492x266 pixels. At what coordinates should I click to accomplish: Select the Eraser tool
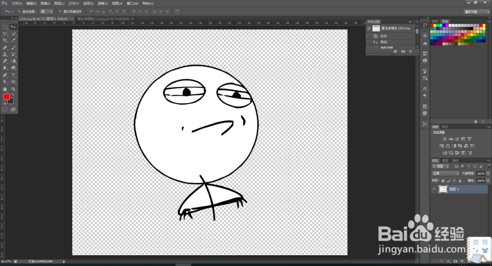click(5, 61)
